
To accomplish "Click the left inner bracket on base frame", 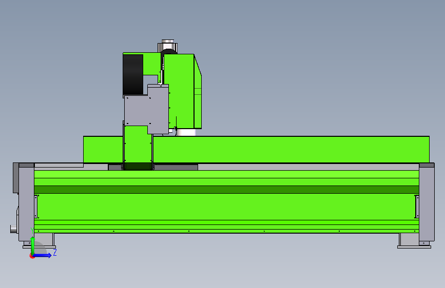I will pos(36,207).
